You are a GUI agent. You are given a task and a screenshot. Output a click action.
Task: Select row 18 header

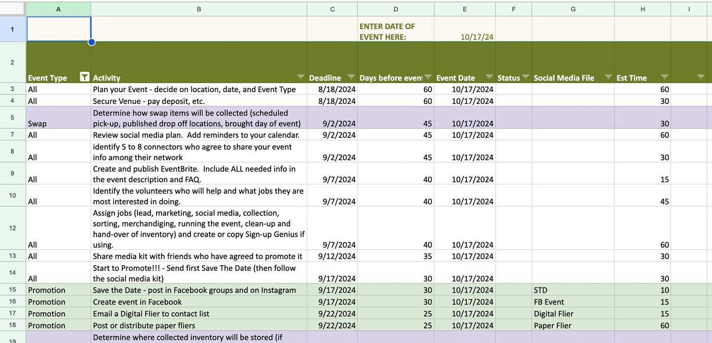coord(12,325)
